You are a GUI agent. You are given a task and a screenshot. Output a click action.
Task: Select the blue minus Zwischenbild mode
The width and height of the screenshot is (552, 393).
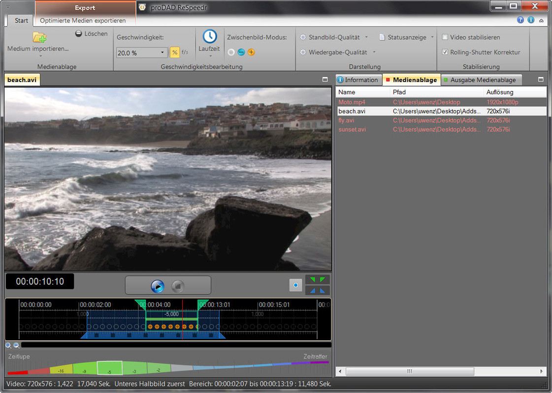click(x=241, y=52)
